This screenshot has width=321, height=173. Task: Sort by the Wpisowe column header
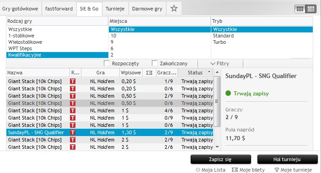click(131, 73)
